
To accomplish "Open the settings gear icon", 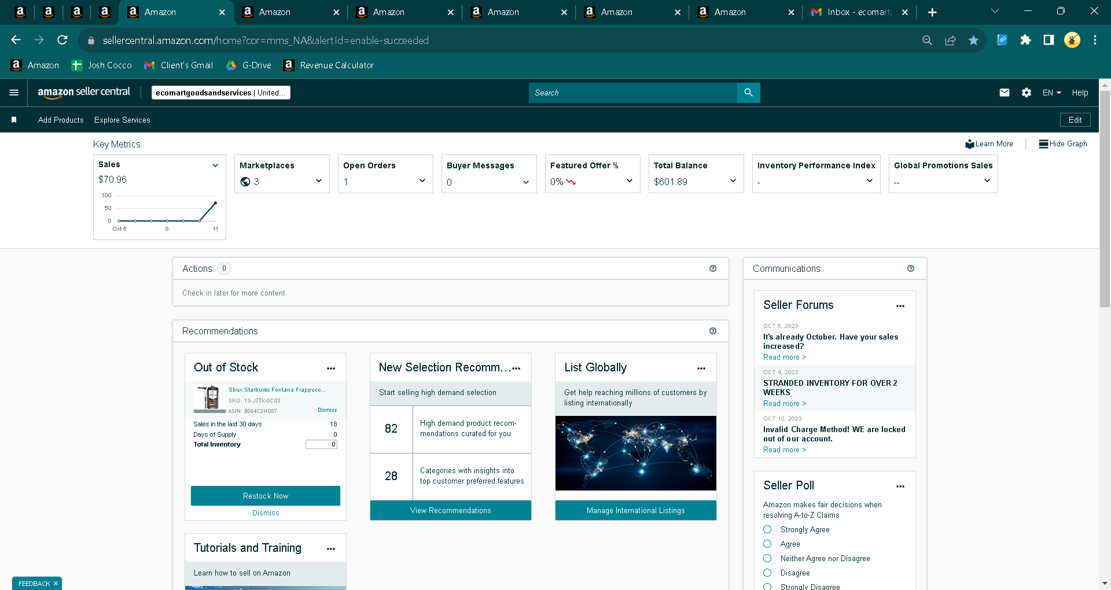I will (x=1026, y=93).
